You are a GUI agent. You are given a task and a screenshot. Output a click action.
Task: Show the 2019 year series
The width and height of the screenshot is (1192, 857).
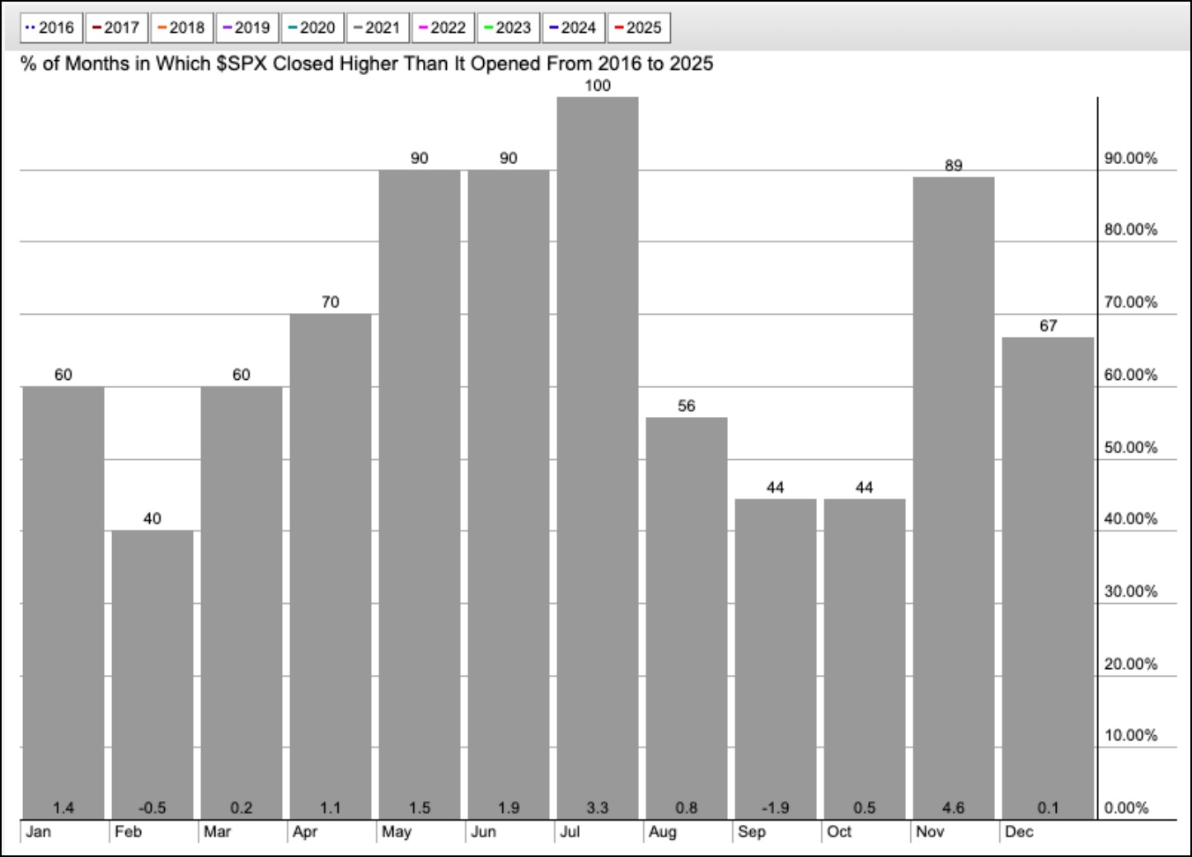coord(246,28)
